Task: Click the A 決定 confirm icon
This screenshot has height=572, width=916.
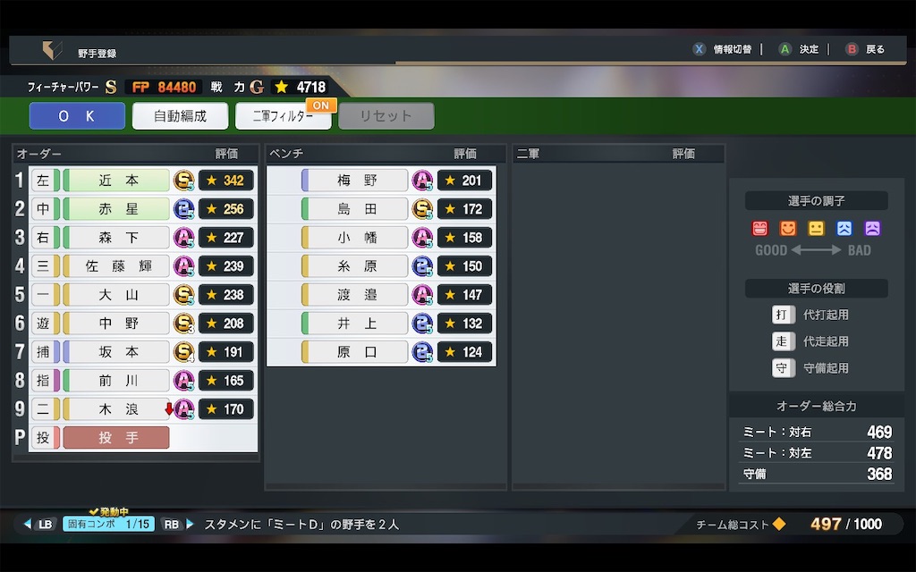Action: tap(785, 49)
